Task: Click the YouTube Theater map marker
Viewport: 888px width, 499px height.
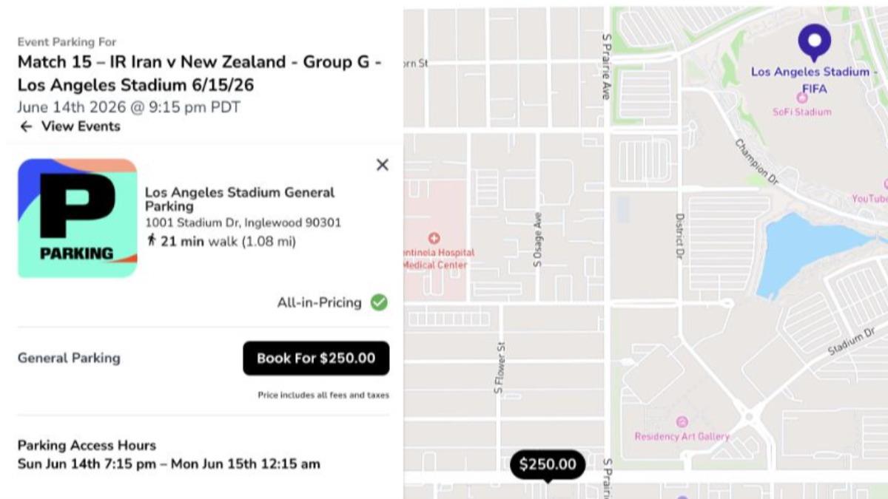Action: click(885, 184)
